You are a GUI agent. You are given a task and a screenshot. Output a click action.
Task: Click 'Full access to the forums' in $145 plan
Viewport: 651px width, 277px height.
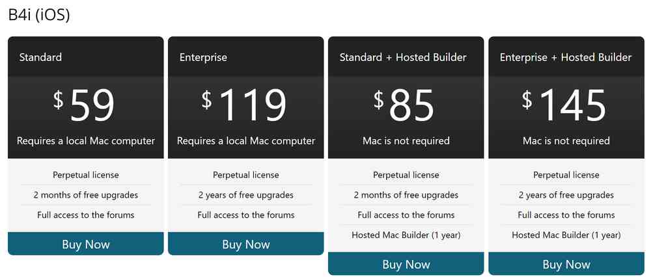point(566,215)
